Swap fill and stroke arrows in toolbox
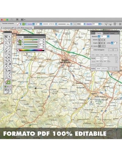Screen dimensions: 122x157 [x=10, y=79]
